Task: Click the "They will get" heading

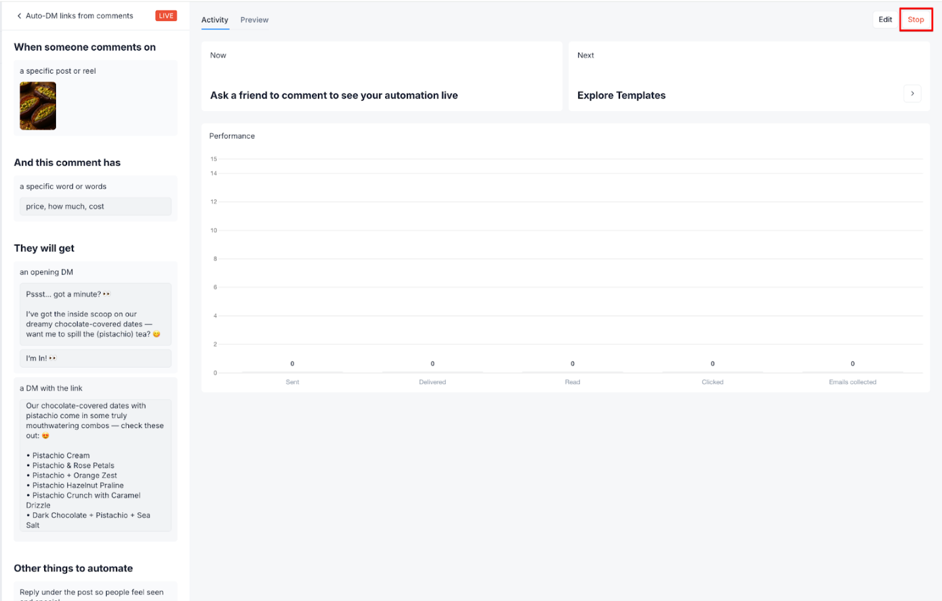Action: coord(44,248)
